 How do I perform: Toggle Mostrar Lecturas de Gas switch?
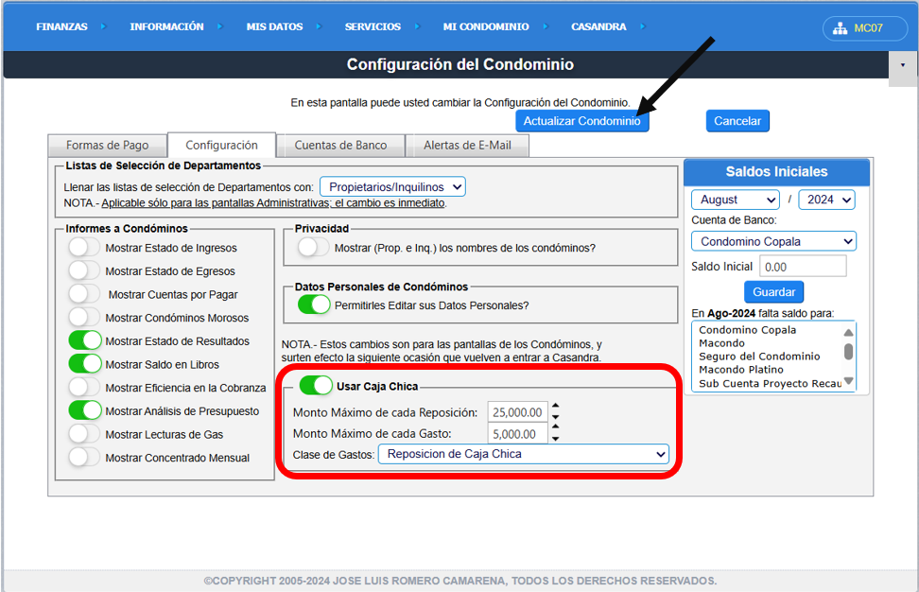click(84, 434)
